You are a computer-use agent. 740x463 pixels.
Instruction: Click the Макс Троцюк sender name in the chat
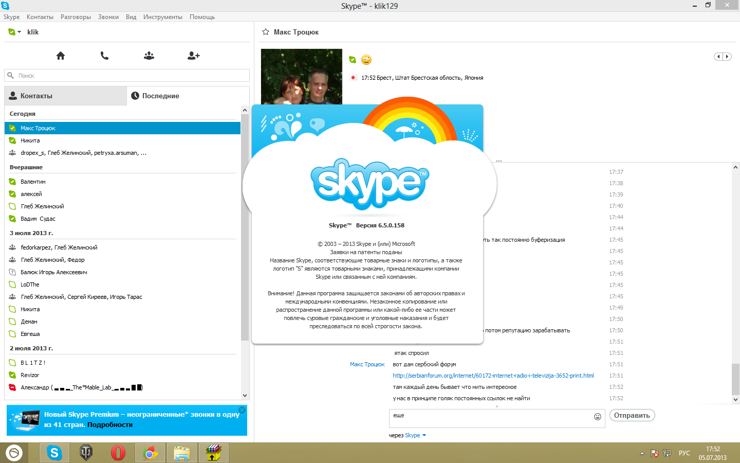point(367,364)
